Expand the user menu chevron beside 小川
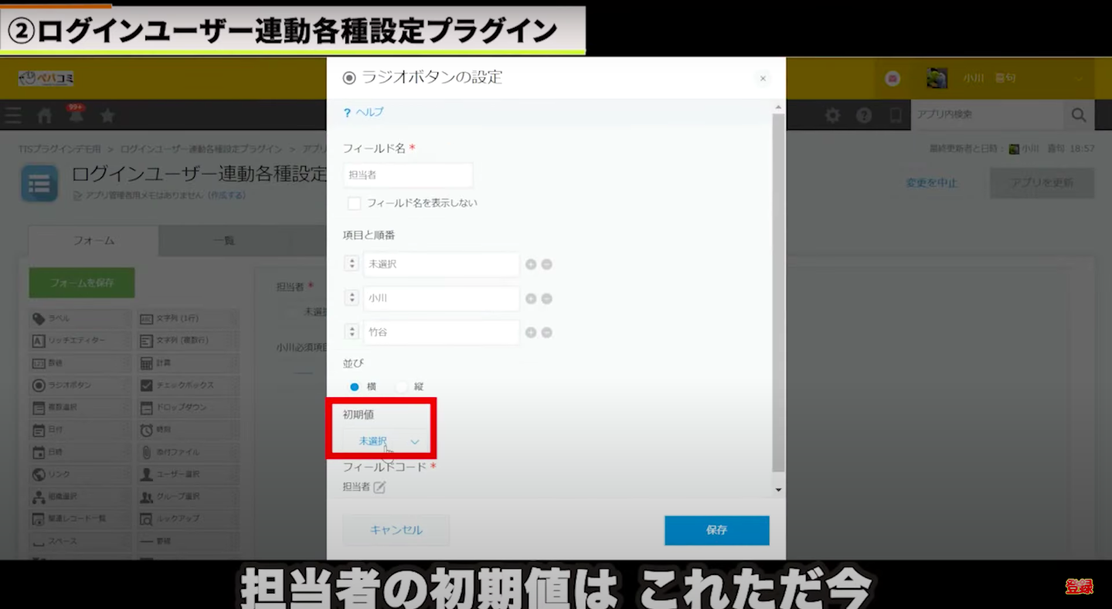The height and width of the screenshot is (609, 1112). click(1079, 79)
